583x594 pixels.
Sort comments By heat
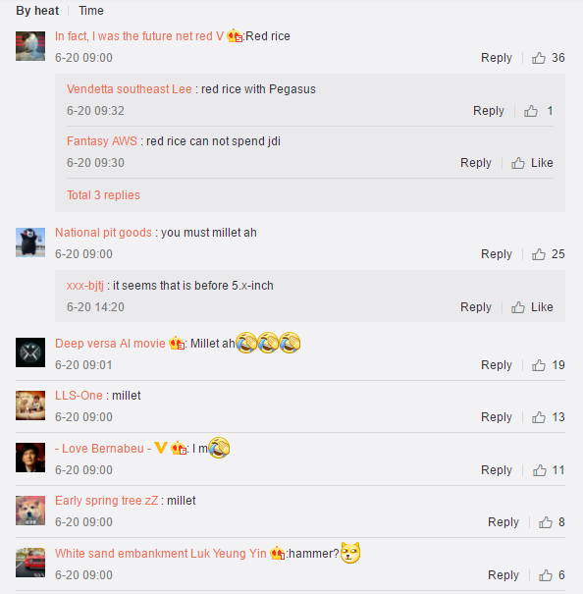click(37, 11)
